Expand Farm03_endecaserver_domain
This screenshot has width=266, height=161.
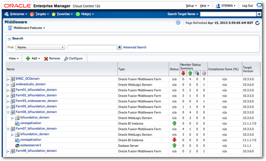coord(8,102)
